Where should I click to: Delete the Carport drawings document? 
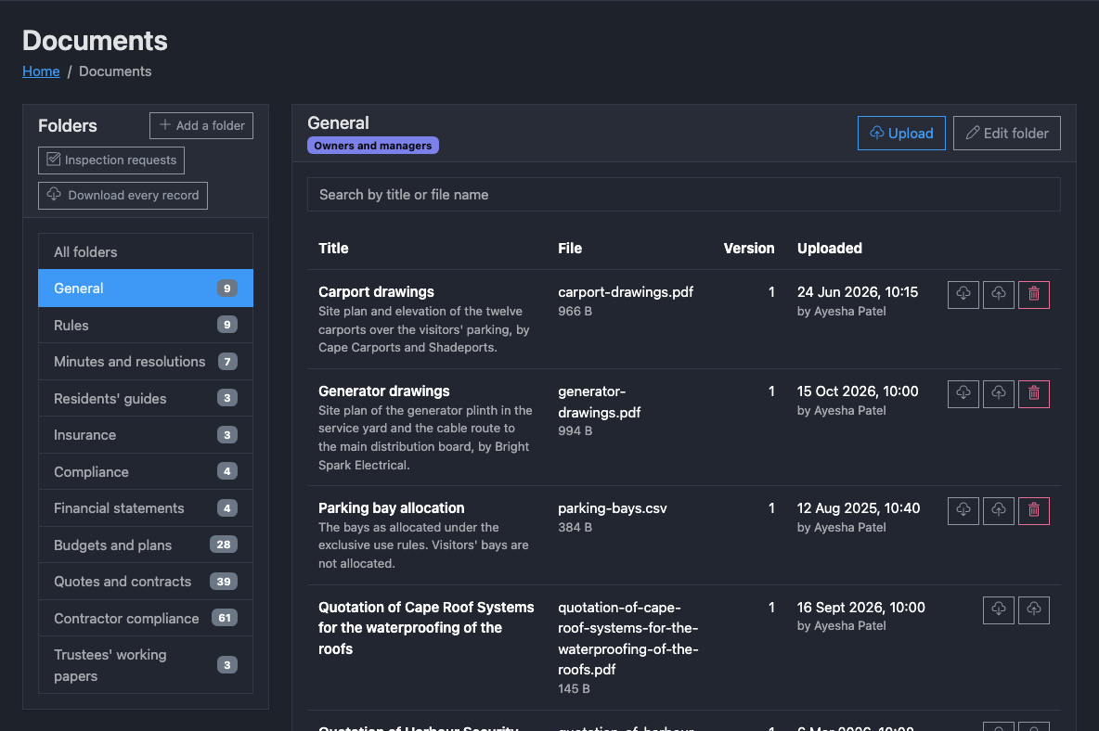click(1034, 295)
